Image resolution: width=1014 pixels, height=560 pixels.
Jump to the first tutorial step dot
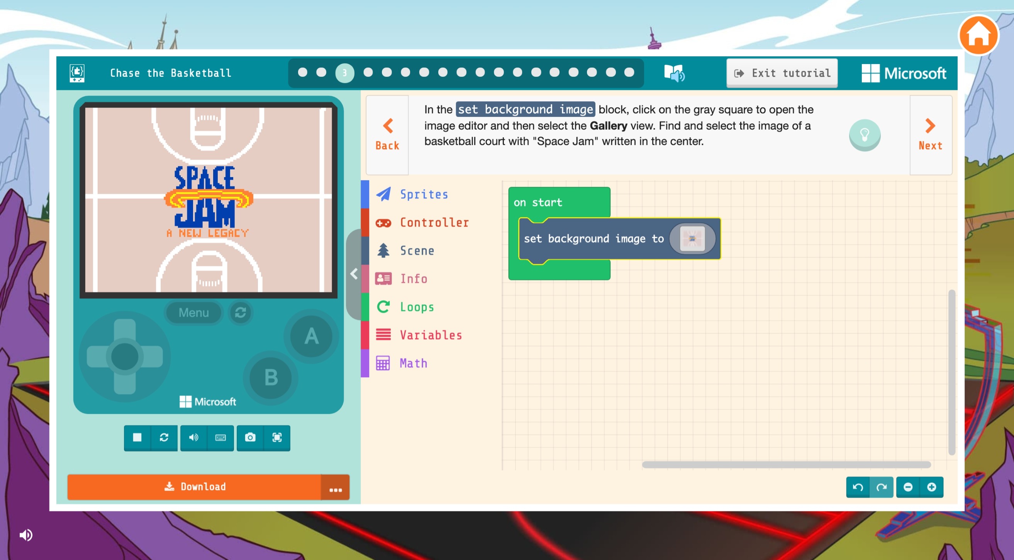point(302,73)
